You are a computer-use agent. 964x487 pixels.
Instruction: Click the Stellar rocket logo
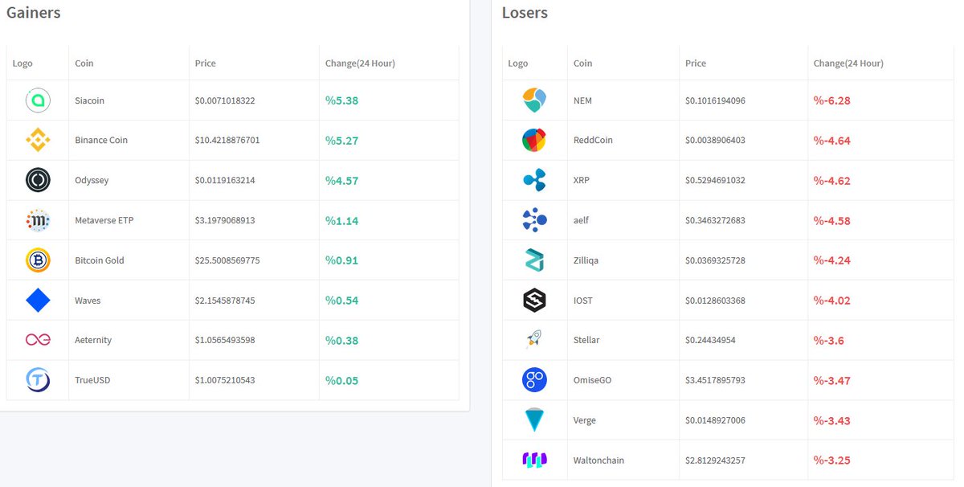click(536, 340)
